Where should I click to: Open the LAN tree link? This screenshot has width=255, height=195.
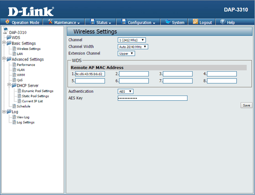(20, 54)
